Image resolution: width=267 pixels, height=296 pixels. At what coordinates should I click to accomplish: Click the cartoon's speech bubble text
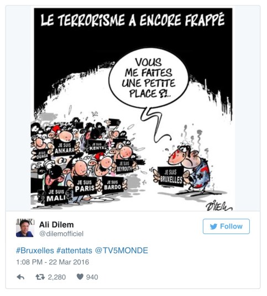pyautogui.click(x=149, y=77)
